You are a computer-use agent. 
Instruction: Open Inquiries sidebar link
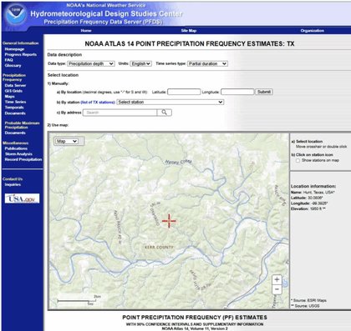(13, 184)
